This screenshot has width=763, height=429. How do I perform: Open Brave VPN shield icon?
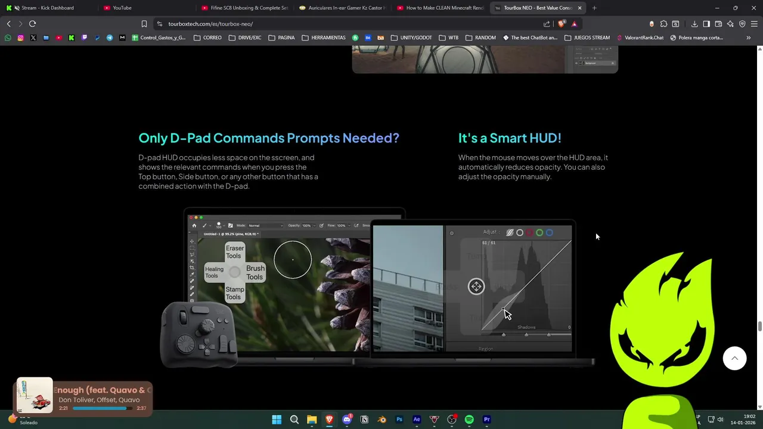click(x=742, y=24)
